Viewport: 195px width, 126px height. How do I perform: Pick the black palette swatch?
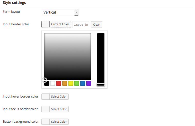click(47, 83)
